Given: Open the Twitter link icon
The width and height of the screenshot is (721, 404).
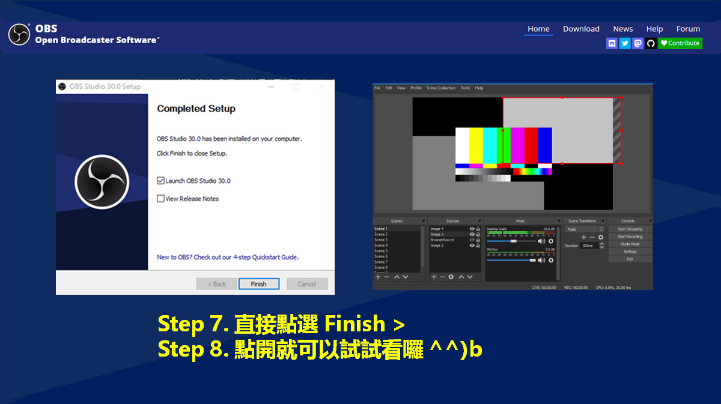Looking at the screenshot, I should (625, 43).
